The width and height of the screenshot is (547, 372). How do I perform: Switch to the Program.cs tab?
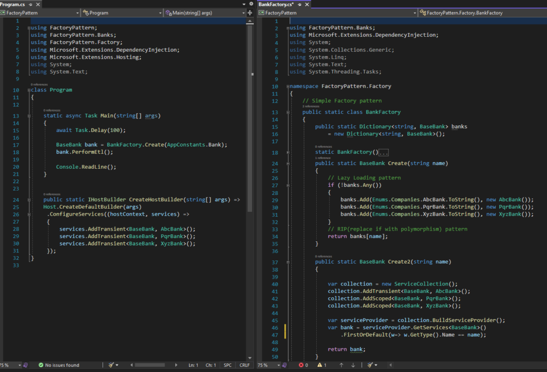pos(14,4)
